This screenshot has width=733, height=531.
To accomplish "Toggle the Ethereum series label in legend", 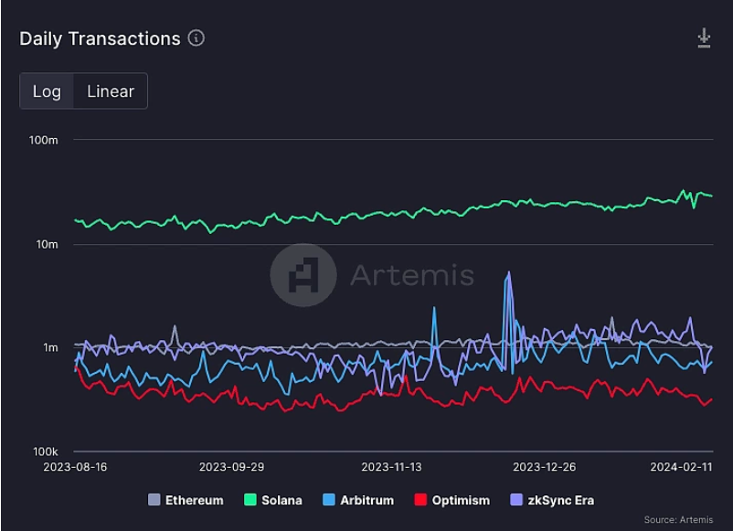I will [195, 500].
